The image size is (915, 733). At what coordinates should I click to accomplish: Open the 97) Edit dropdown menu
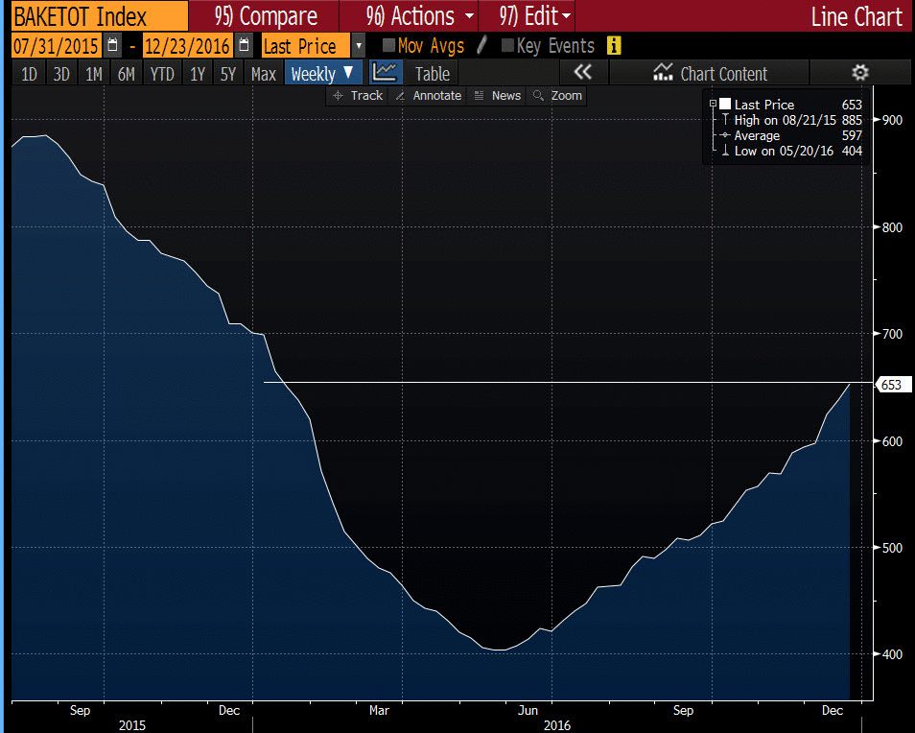(x=534, y=16)
